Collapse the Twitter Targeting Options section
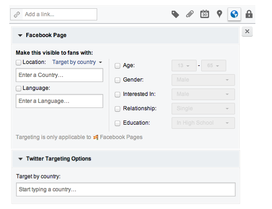This screenshot has height=209, width=272. click(x=20, y=159)
